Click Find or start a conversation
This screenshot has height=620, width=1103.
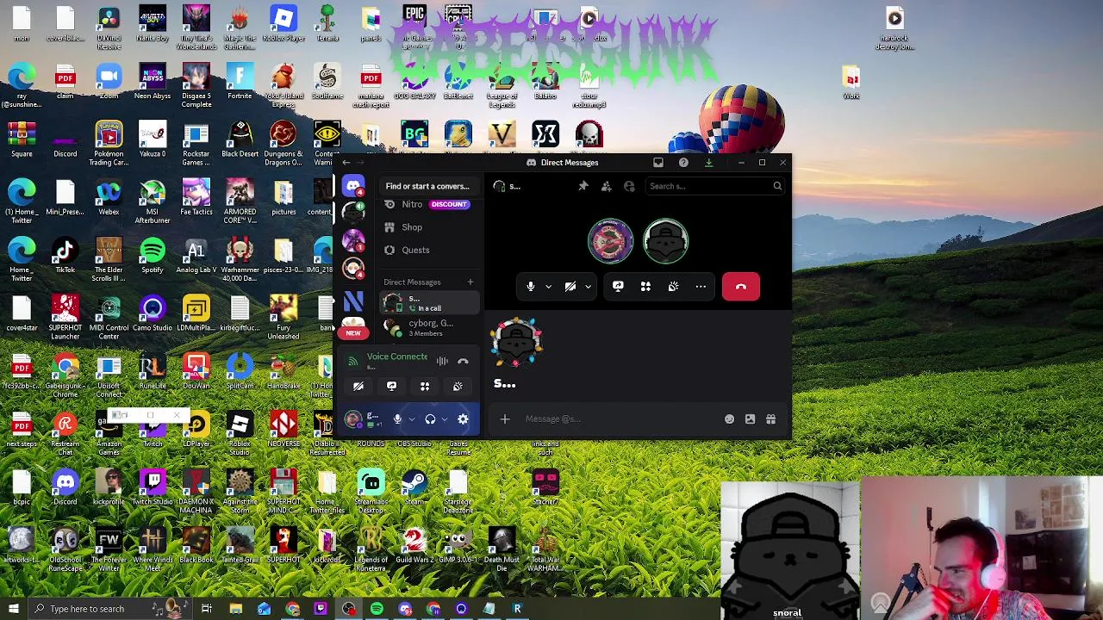pos(427,186)
